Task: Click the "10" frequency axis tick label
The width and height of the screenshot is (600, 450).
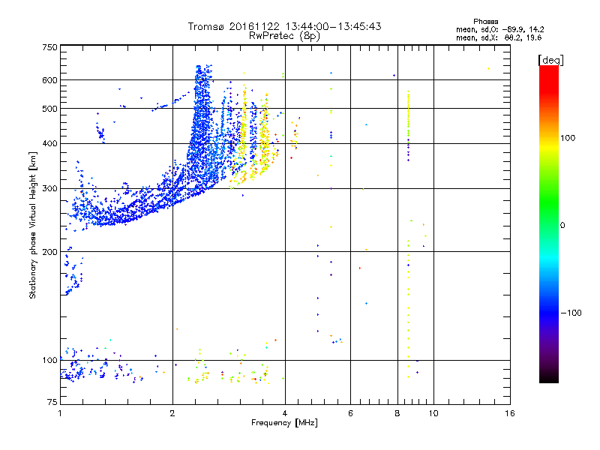Action: (433, 413)
